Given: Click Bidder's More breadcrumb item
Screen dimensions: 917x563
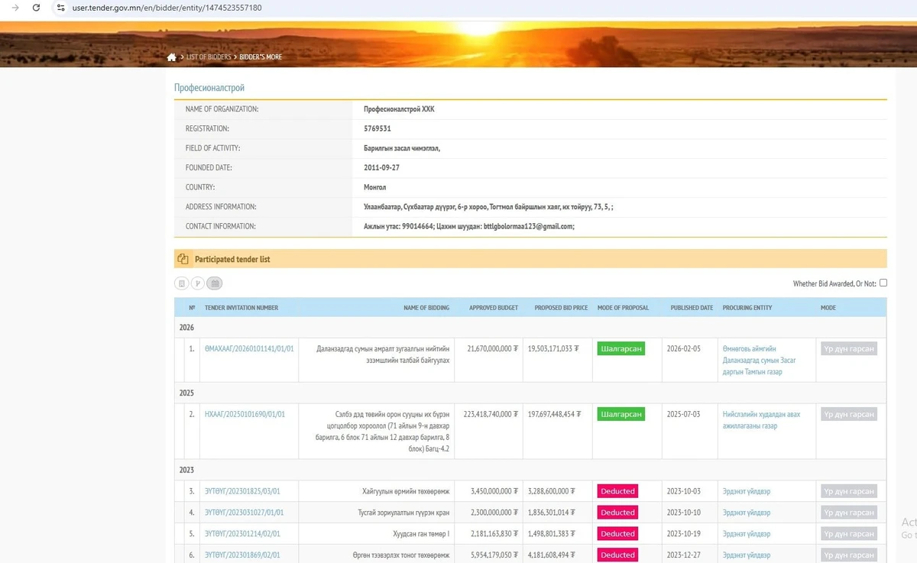Looking at the screenshot, I should pyautogui.click(x=261, y=57).
